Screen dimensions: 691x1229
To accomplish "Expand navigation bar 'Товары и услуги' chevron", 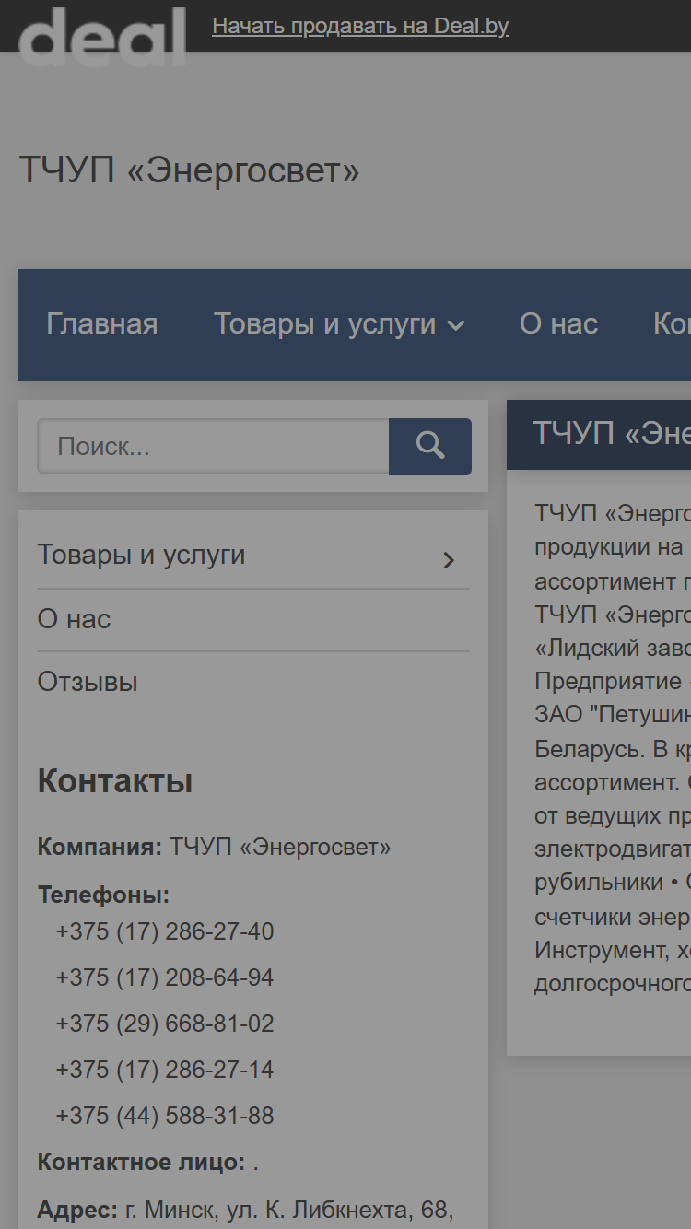I will (x=455, y=325).
